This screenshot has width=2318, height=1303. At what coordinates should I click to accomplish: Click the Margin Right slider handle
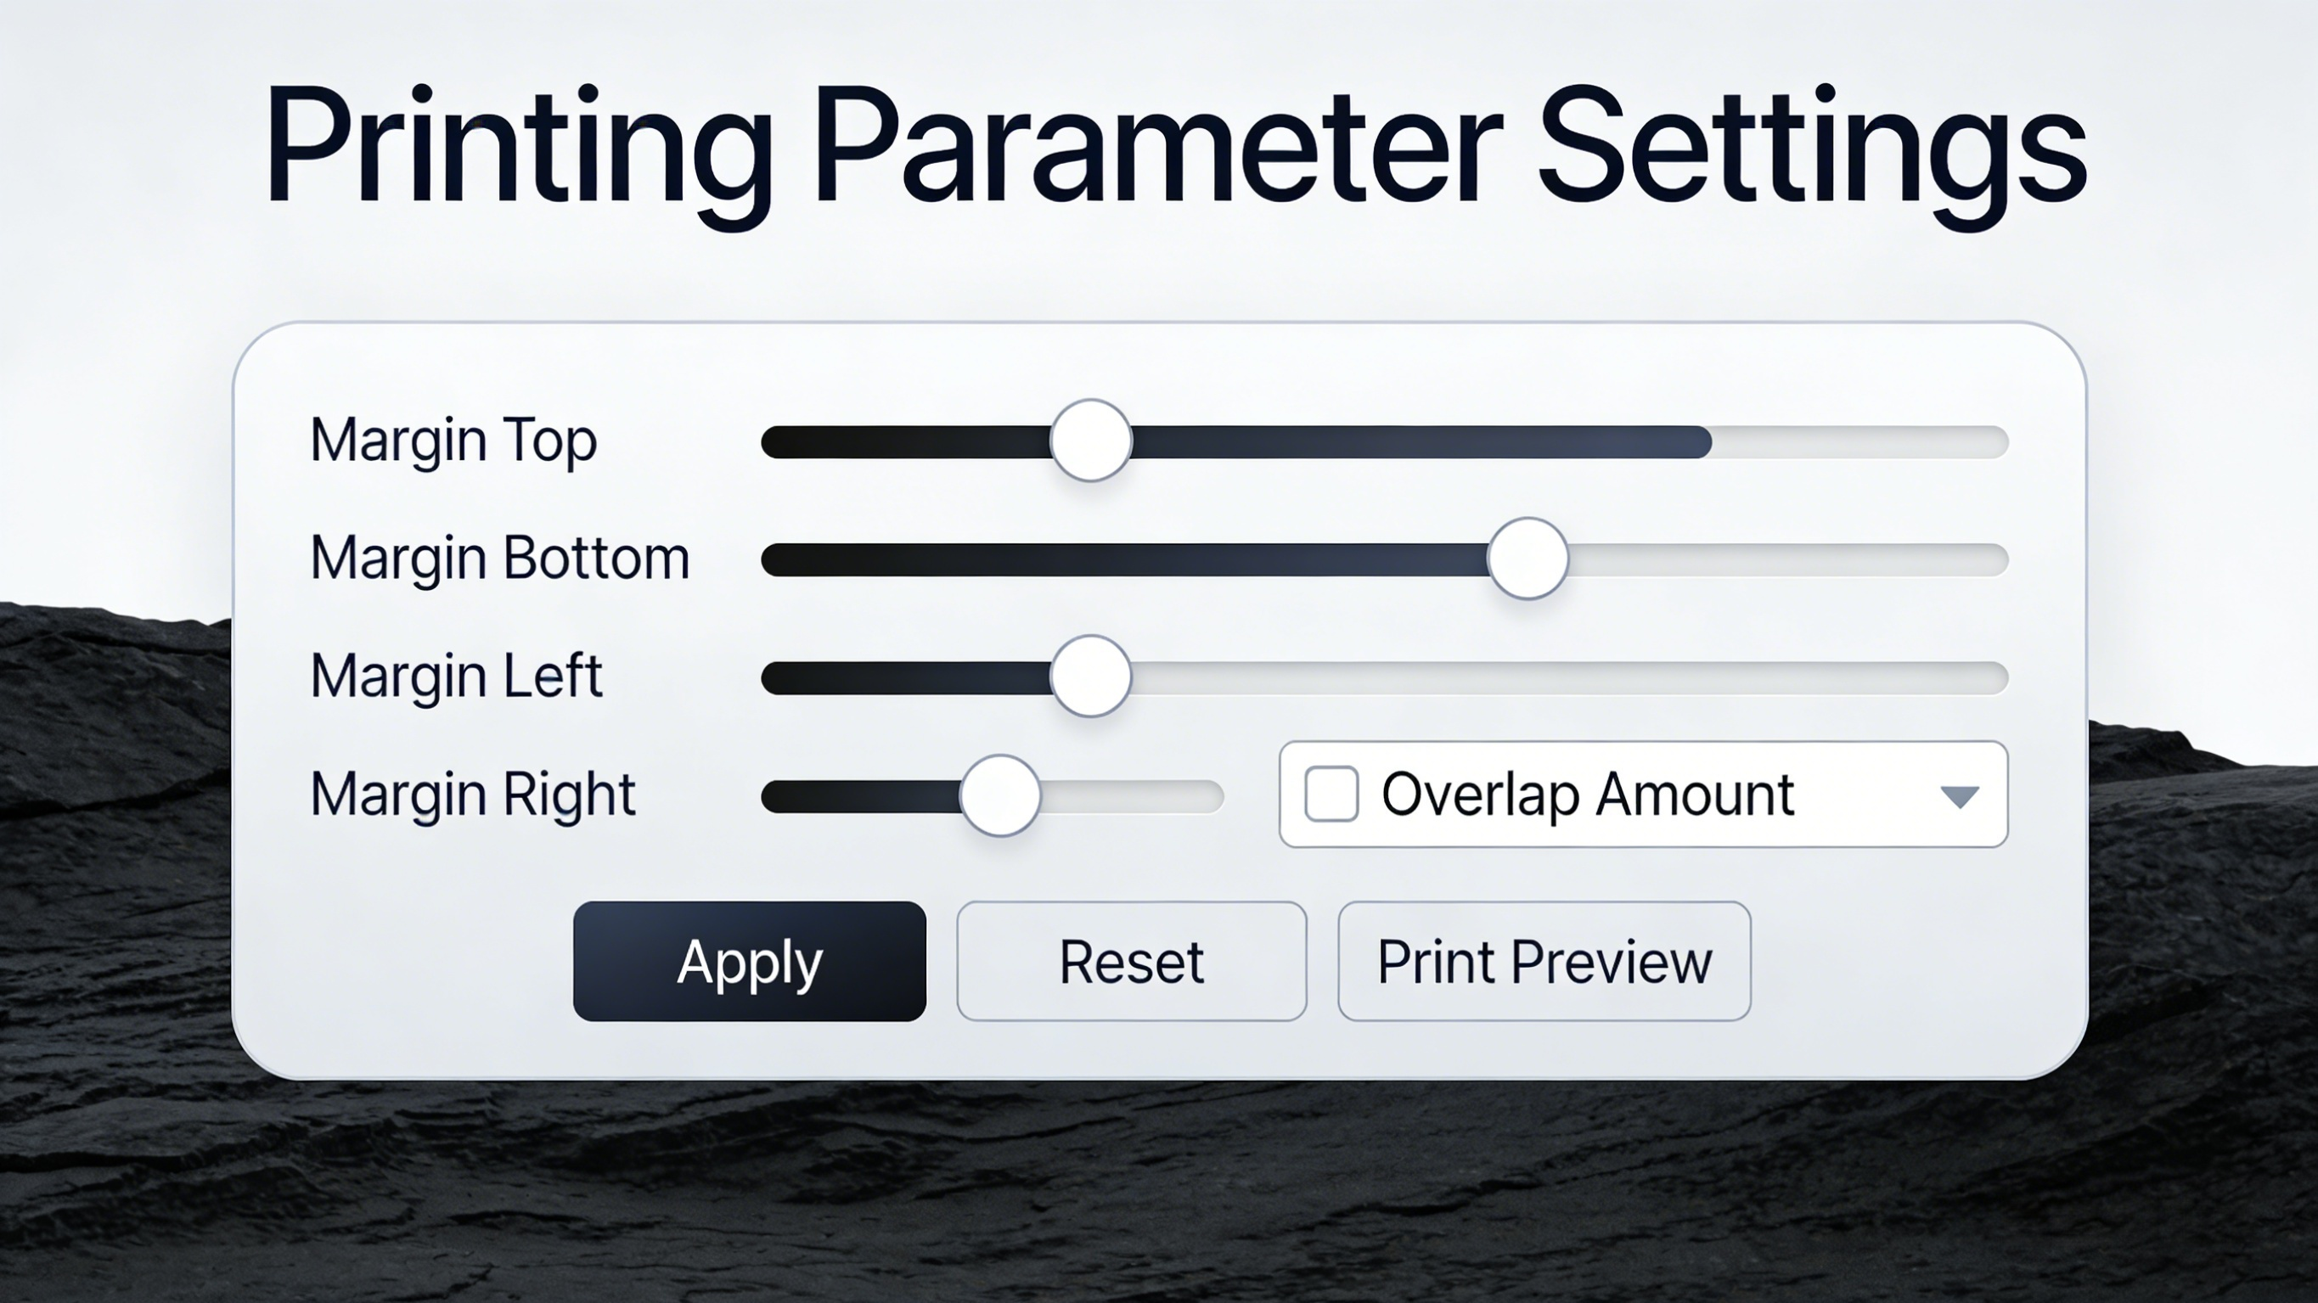click(x=999, y=795)
